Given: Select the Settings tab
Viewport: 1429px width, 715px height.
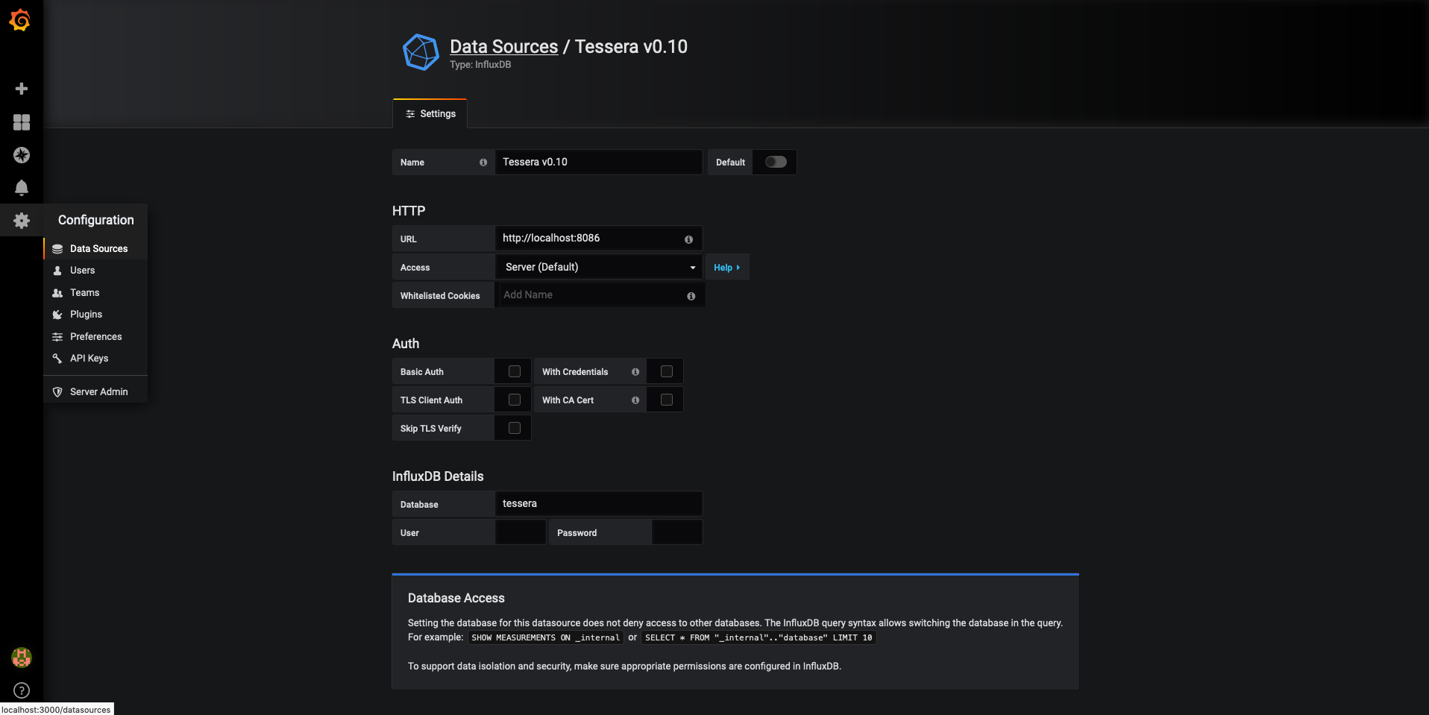Looking at the screenshot, I should coord(430,114).
